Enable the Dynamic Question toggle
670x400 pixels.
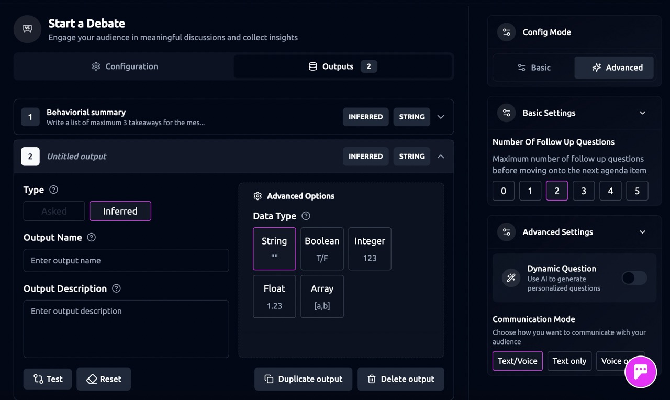point(634,278)
